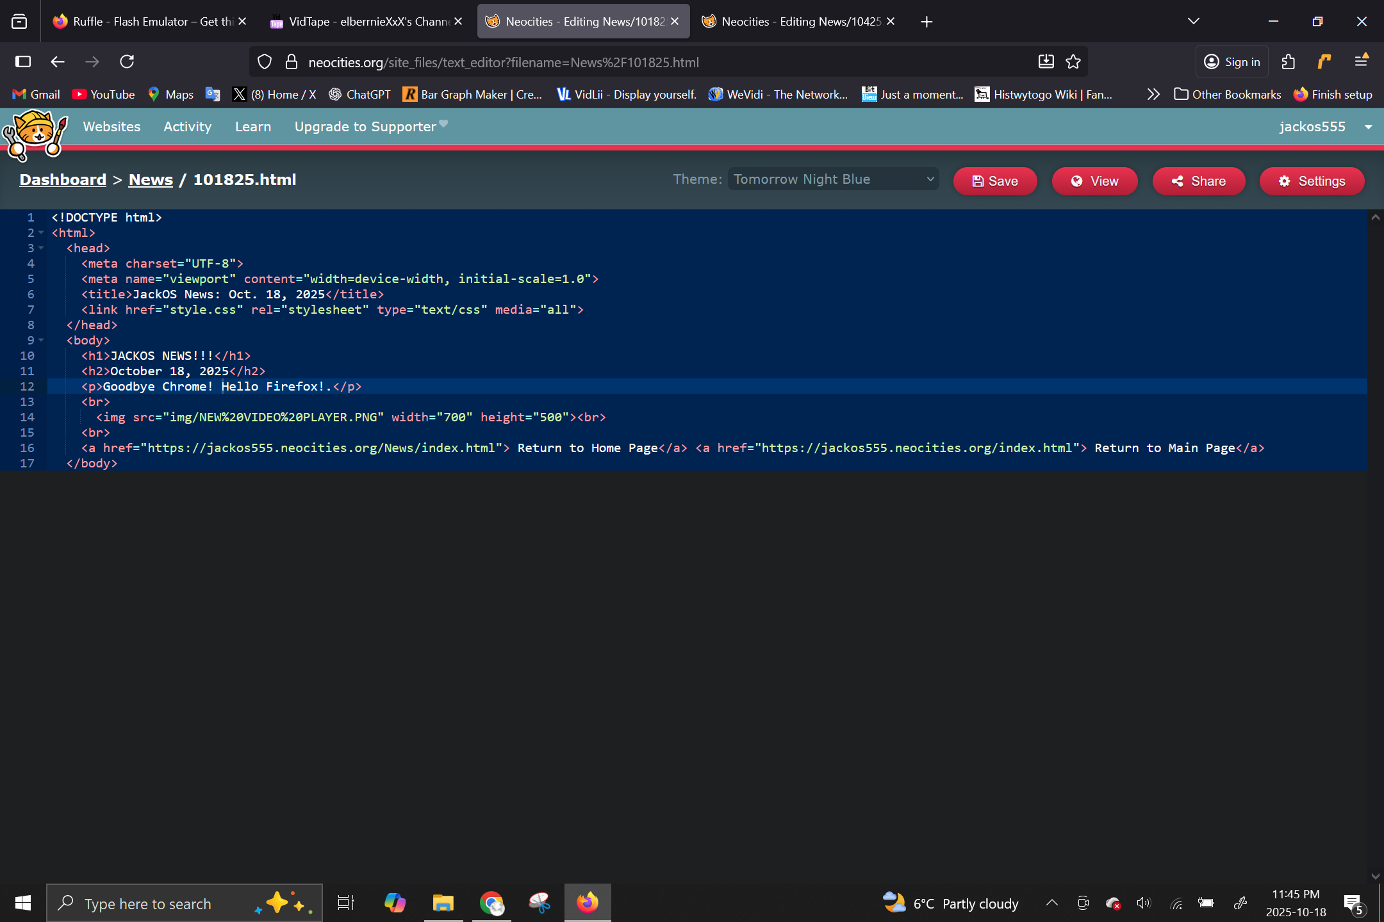Open Firefox extensions puzzle icon
This screenshot has height=922, width=1384.
pyautogui.click(x=1289, y=62)
